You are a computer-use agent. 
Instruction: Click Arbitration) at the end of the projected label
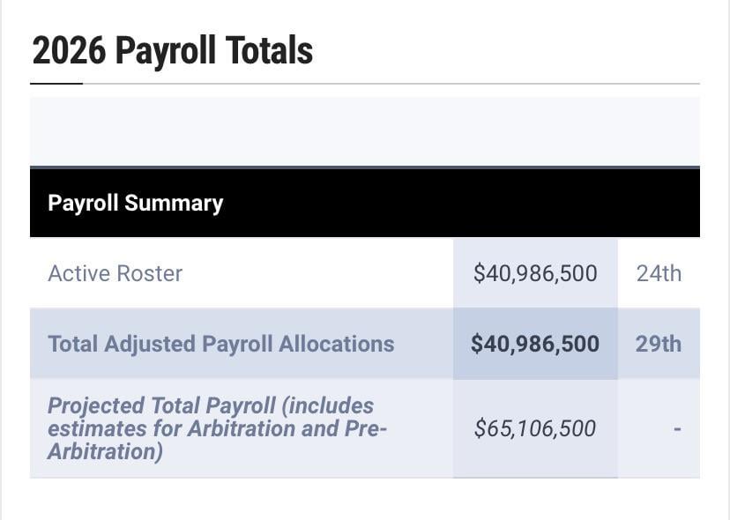tap(105, 451)
